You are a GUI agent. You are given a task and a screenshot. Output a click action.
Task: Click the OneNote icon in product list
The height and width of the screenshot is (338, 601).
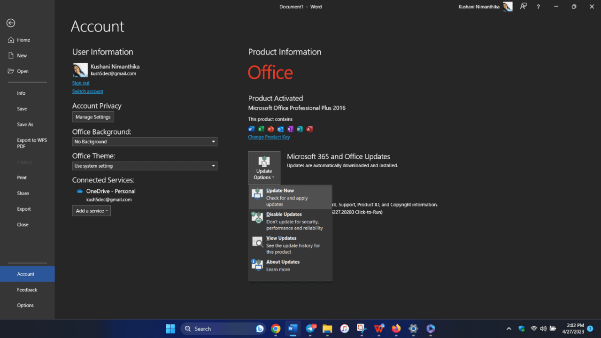(x=290, y=129)
